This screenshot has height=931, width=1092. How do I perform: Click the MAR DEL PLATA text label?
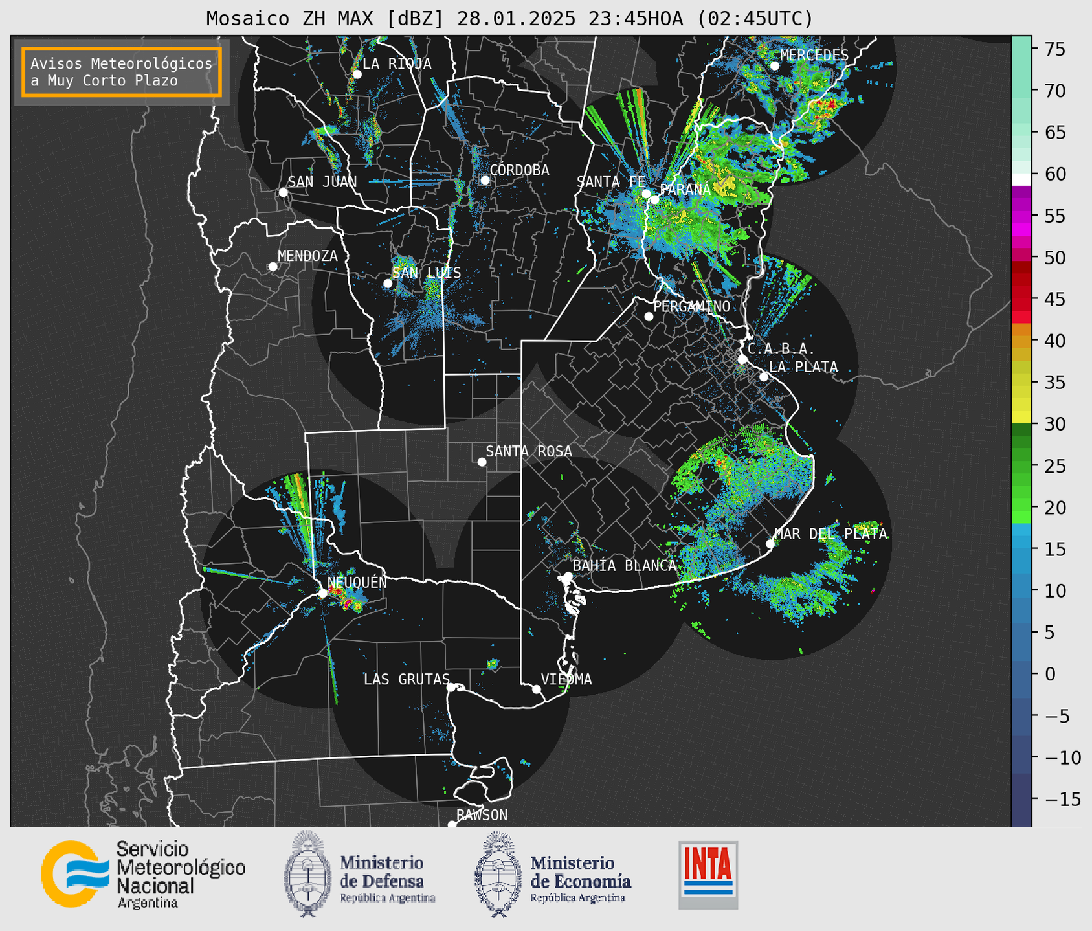click(x=831, y=534)
